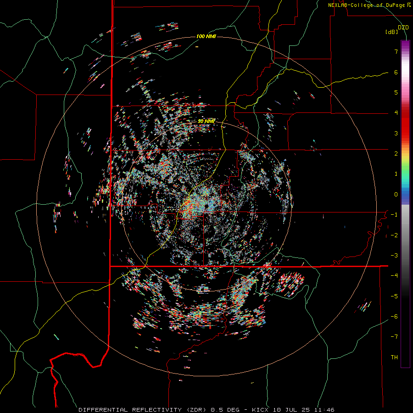Click the -2 value on color scale
This screenshot has height=413, width=413.
click(x=394, y=235)
